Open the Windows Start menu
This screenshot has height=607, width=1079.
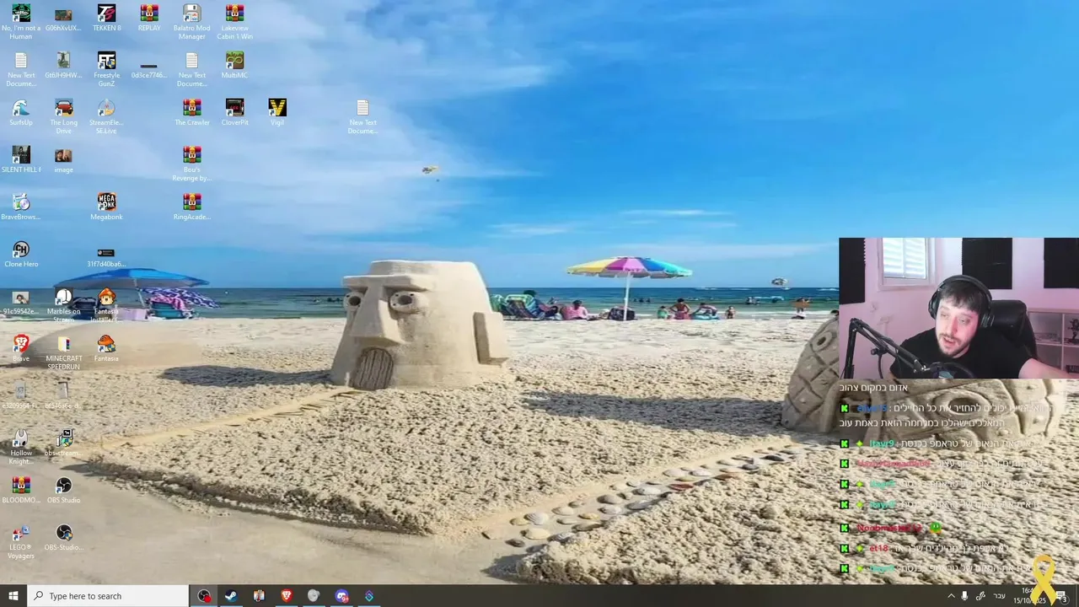[13, 596]
